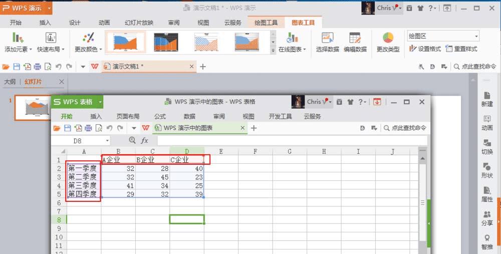Click Change Colors in chart ribbon
The height and width of the screenshot is (254, 501).
click(x=88, y=42)
